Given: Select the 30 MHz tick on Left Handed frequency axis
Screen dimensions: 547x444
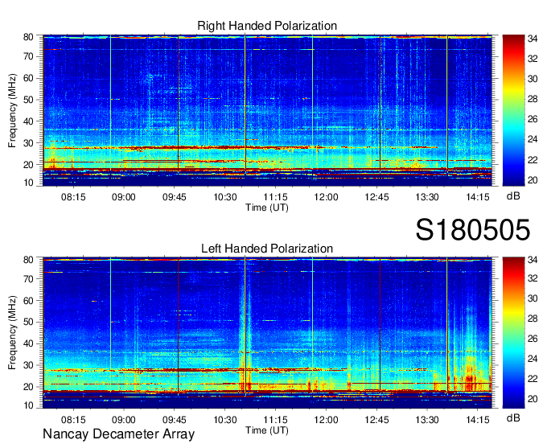Looking at the screenshot, I should pos(28,365).
